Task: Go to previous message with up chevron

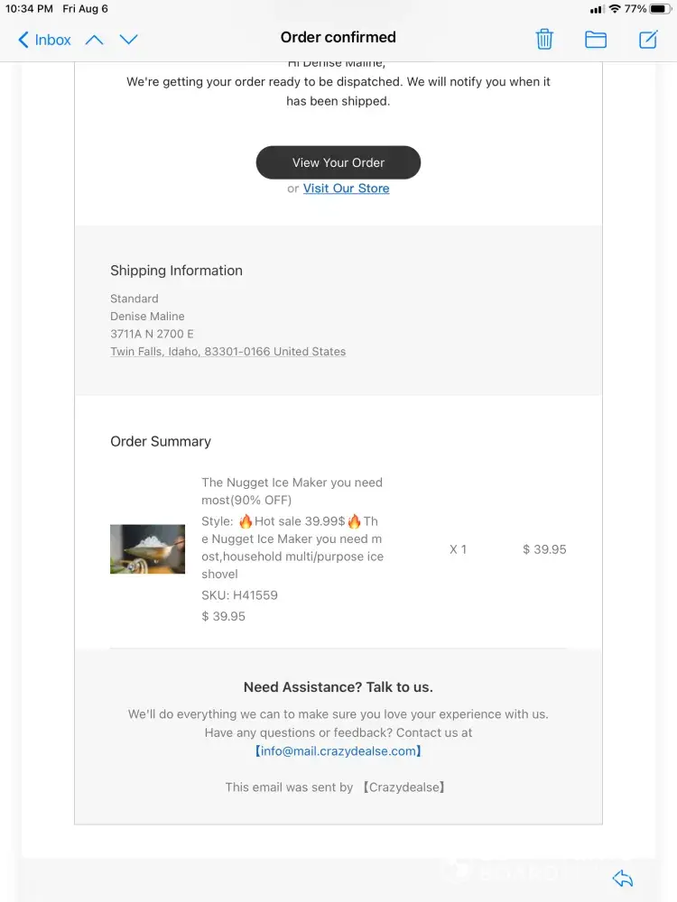Action: 94,40
